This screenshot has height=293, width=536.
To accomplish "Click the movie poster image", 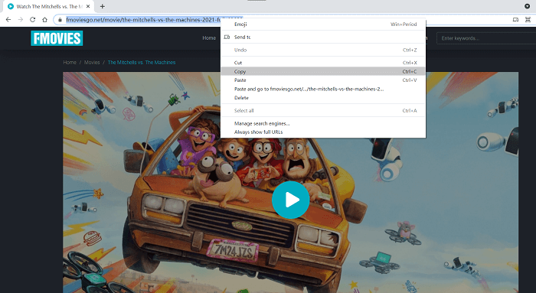I will click(x=290, y=182).
